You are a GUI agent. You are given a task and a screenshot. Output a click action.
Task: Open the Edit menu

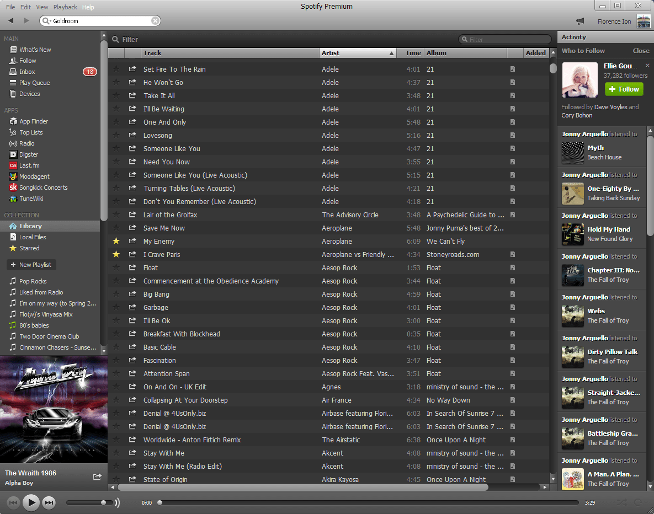[25, 7]
